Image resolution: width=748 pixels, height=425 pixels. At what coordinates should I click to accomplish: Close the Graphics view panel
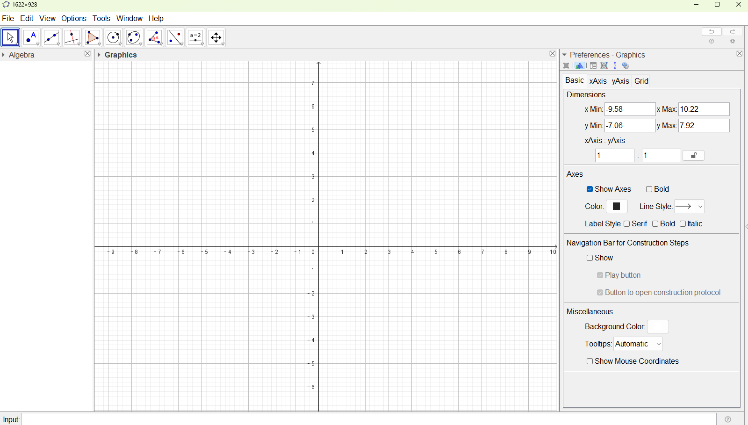pyautogui.click(x=553, y=54)
